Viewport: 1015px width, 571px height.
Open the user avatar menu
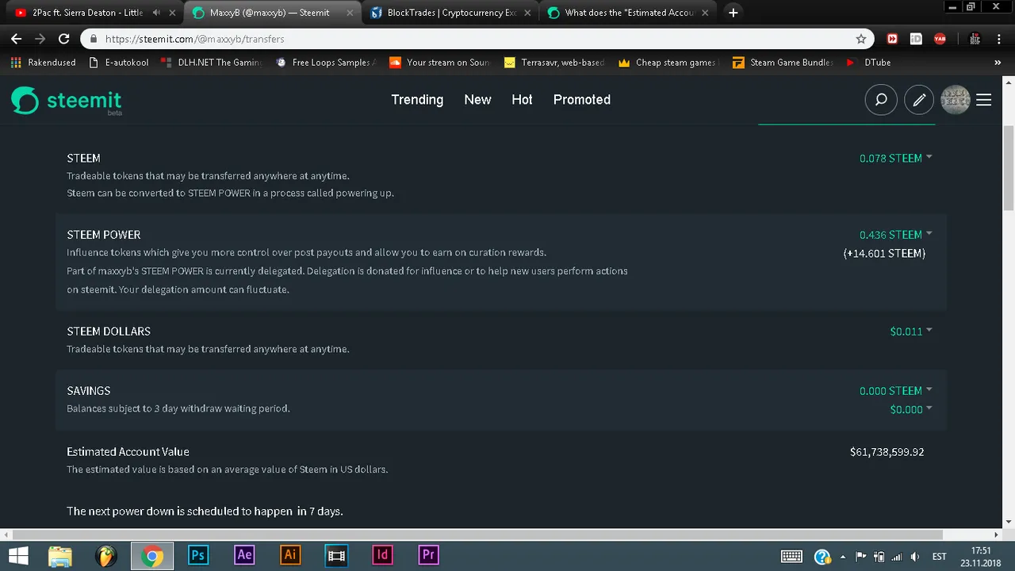click(956, 100)
